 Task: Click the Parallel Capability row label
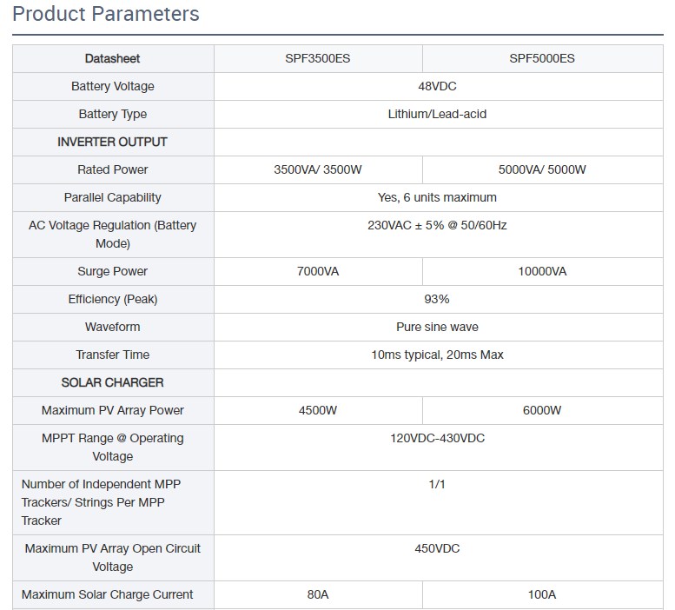click(113, 197)
